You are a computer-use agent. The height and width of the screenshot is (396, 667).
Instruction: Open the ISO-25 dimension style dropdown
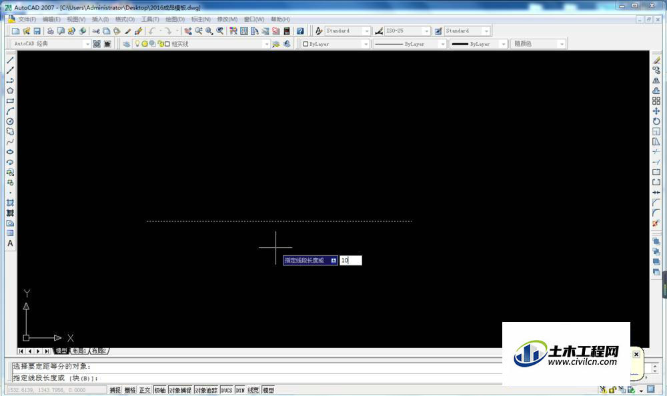[426, 31]
